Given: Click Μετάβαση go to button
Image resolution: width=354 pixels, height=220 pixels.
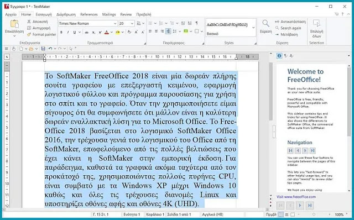Looking at the screenshot, I should (287, 34).
